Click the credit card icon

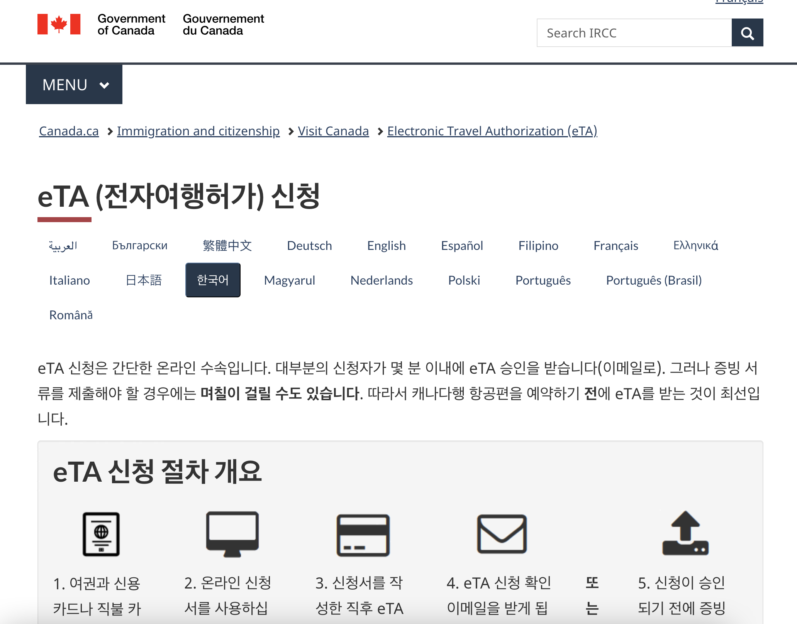click(363, 535)
